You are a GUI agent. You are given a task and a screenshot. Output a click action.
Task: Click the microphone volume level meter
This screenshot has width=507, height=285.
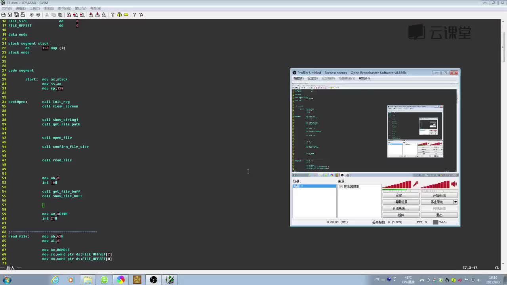(x=397, y=185)
